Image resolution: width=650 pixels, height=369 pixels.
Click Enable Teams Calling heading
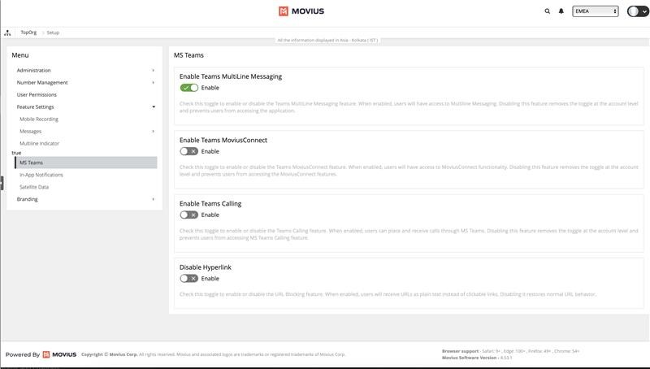[x=210, y=203]
